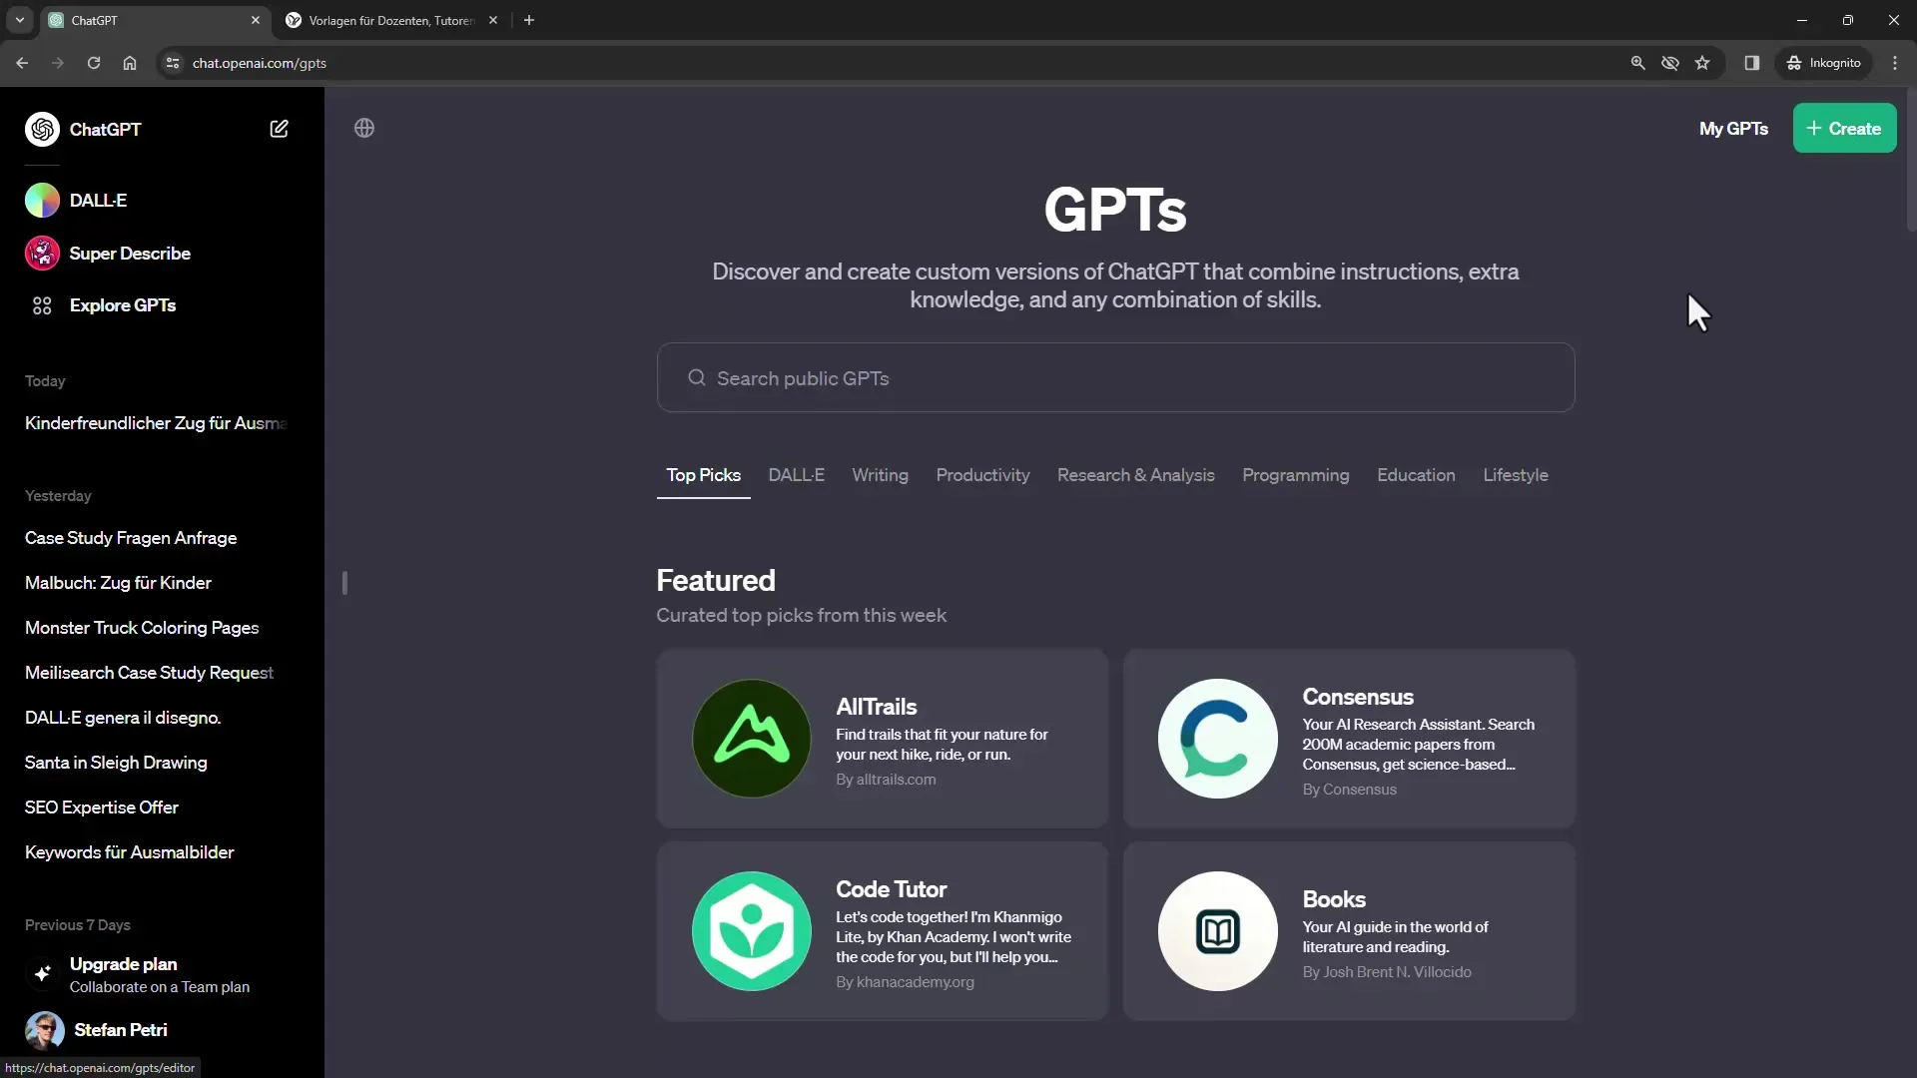Expand the Programming category tab
The height and width of the screenshot is (1078, 1917).
click(1296, 475)
